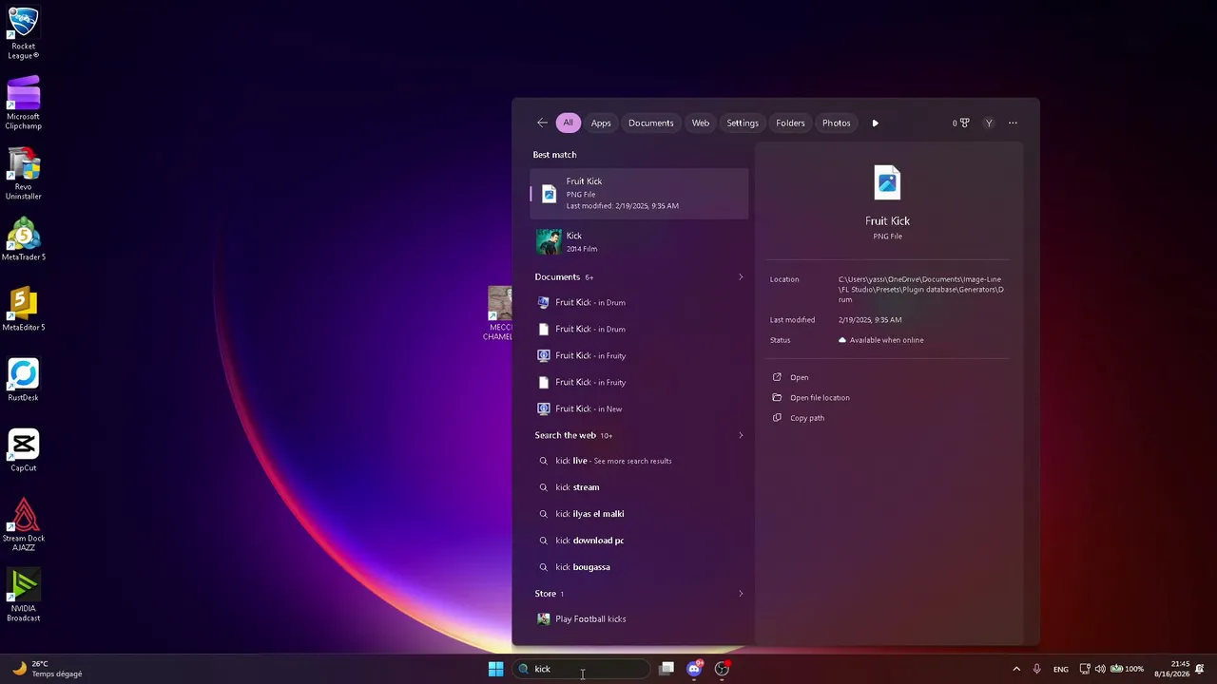Click the microphone icon in system tray
The image size is (1217, 684).
click(1036, 669)
